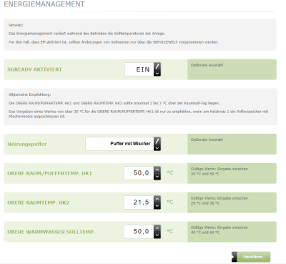
Task: Open the SGREADY AKTIVIERT dropdown arrow
Action: [x=157, y=74]
